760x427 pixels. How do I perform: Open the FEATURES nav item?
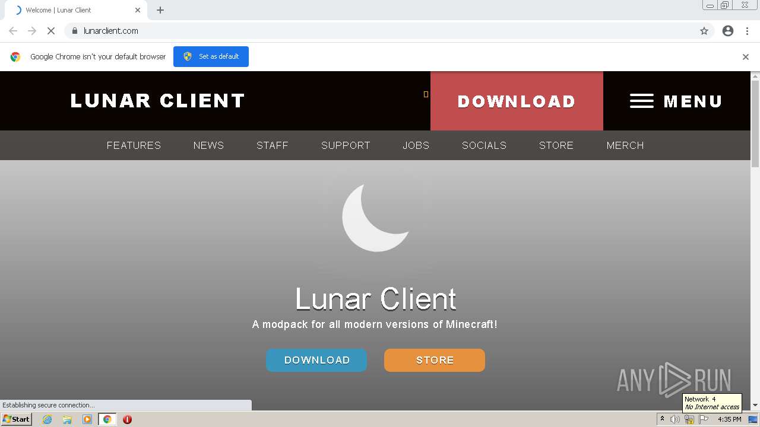click(x=134, y=145)
